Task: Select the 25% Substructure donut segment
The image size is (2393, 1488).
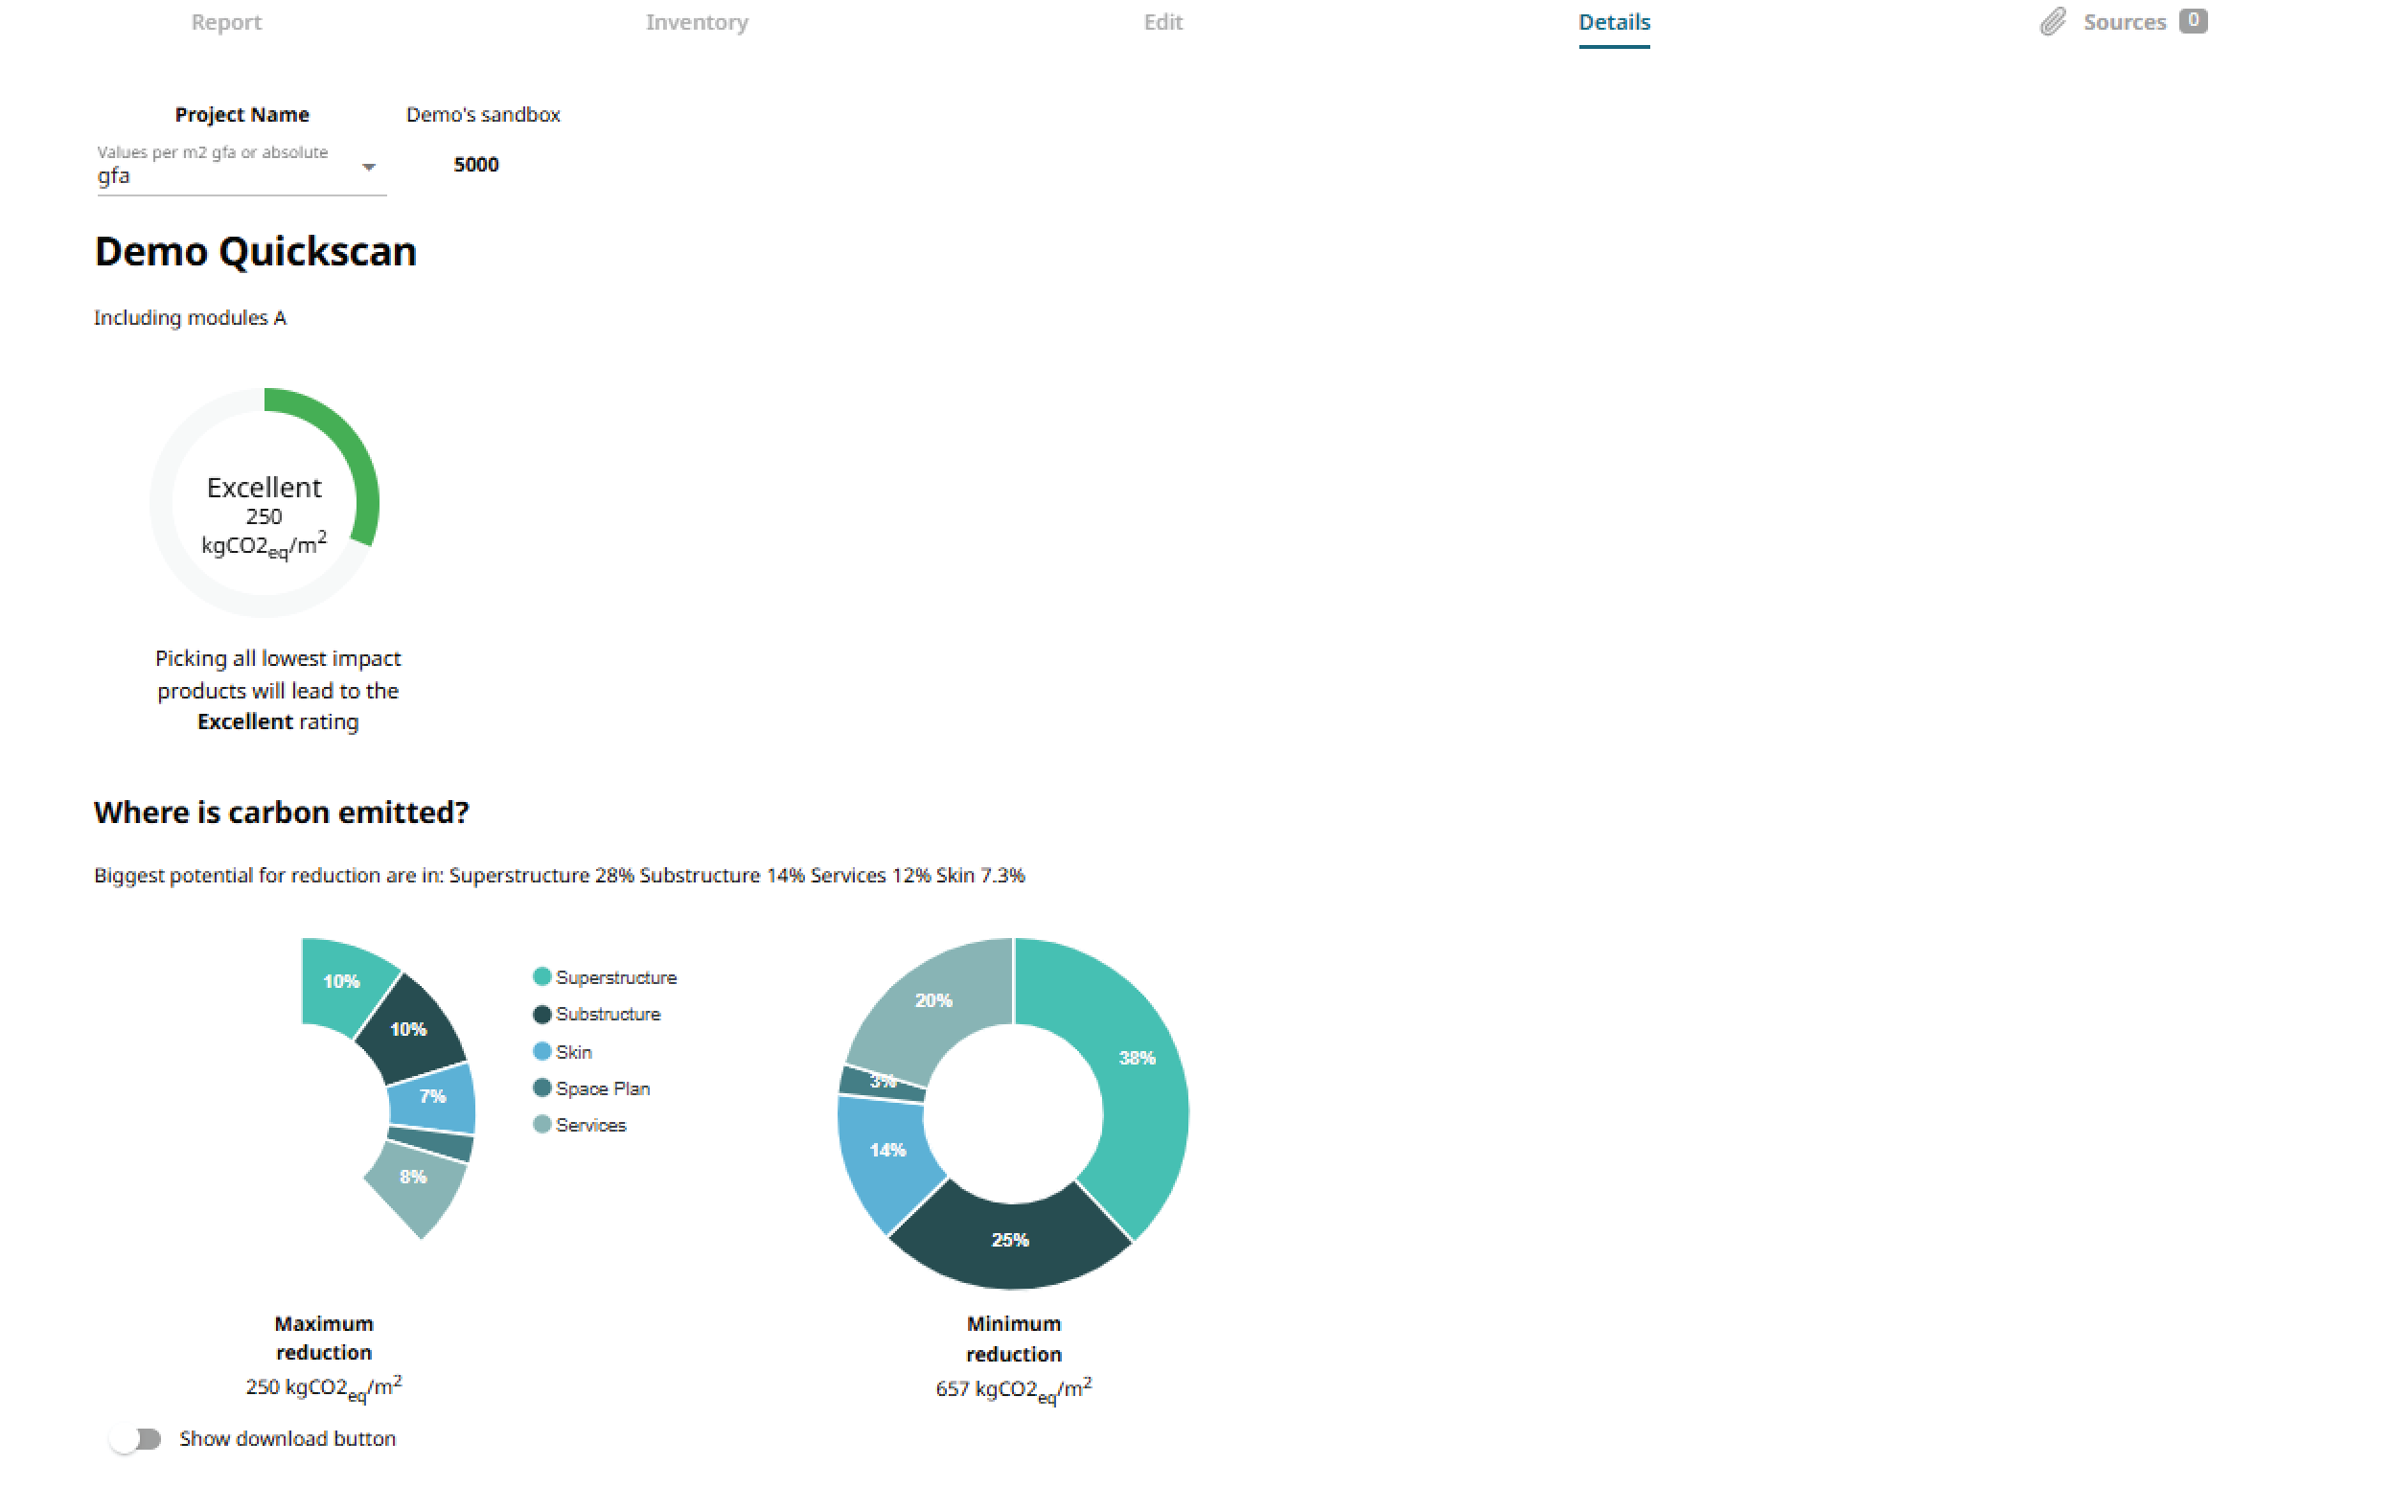Action: tap(1010, 1240)
